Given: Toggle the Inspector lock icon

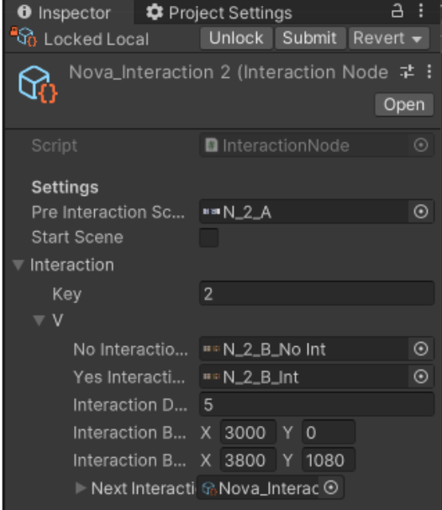Looking at the screenshot, I should click(397, 12).
